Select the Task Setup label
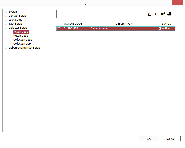The width and height of the screenshot is (185, 148). tap(15, 24)
